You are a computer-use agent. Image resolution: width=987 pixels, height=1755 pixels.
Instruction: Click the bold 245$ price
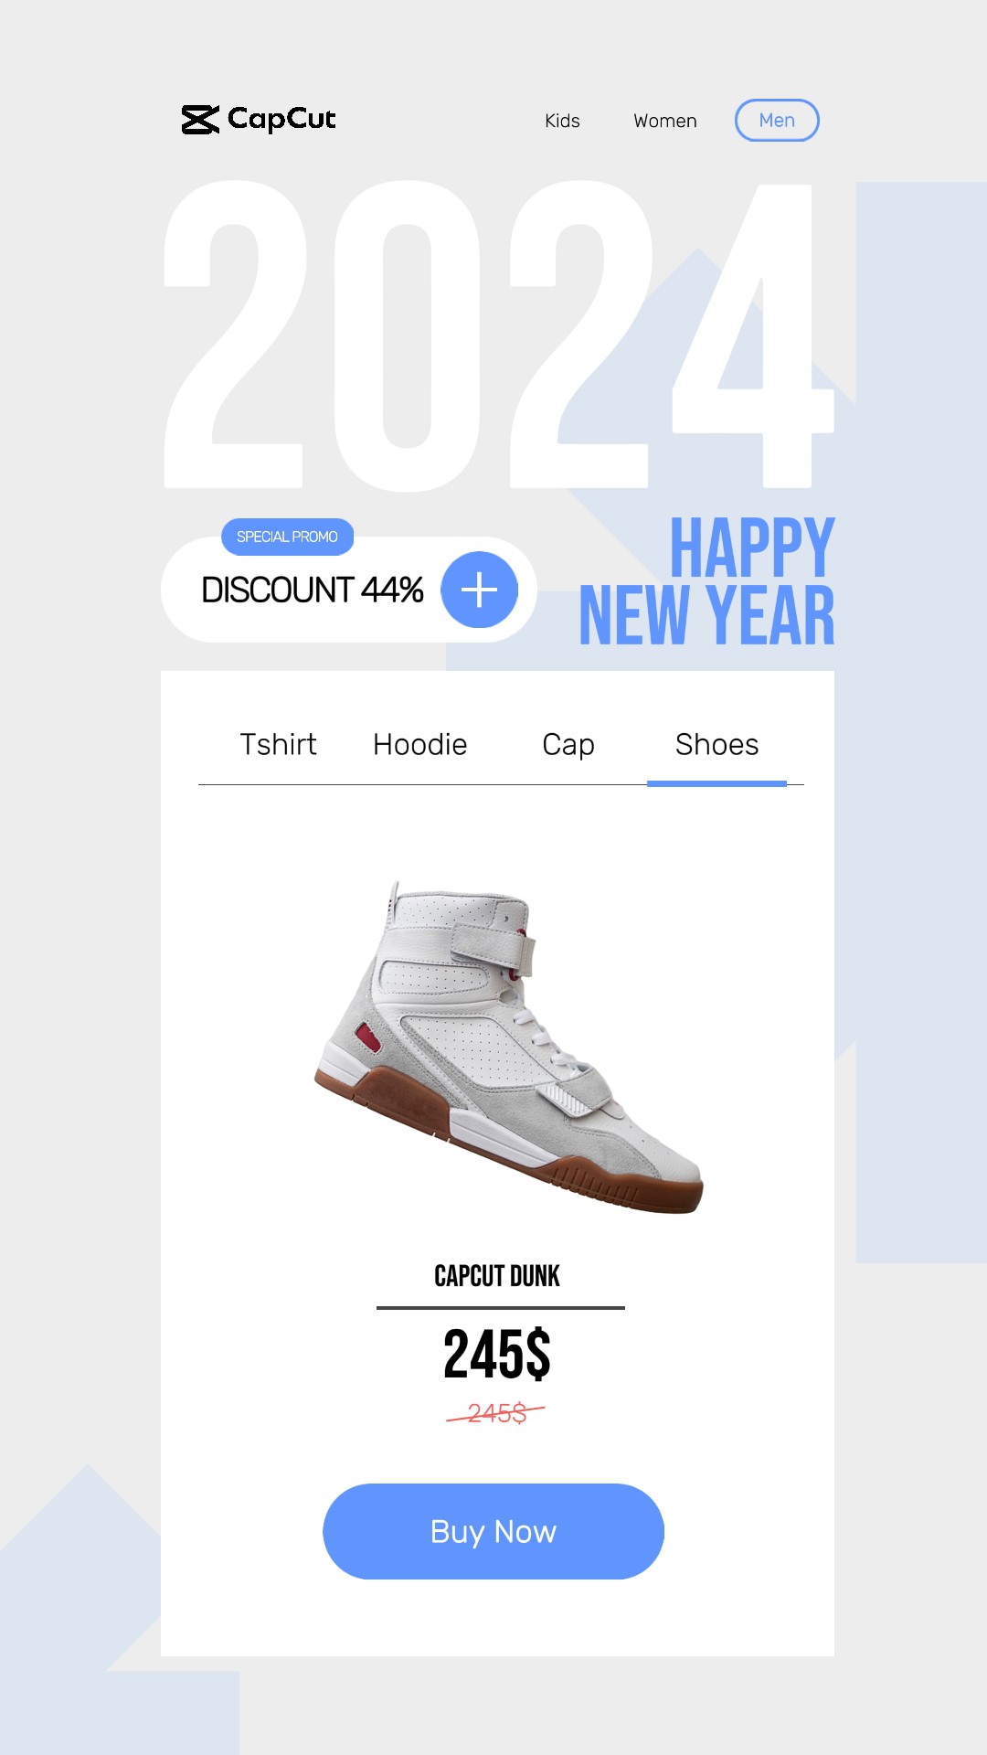pos(497,1354)
